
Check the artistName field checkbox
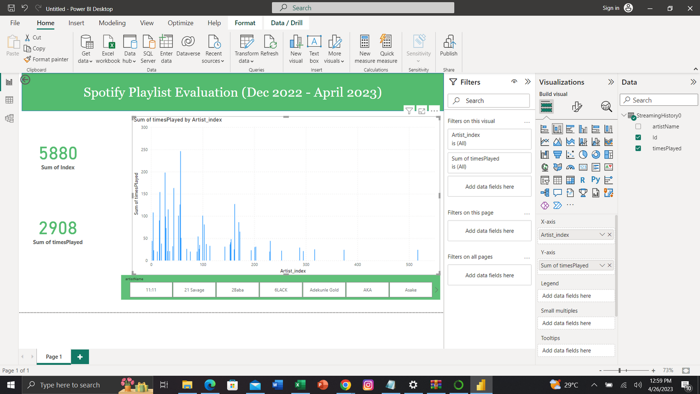[638, 126]
